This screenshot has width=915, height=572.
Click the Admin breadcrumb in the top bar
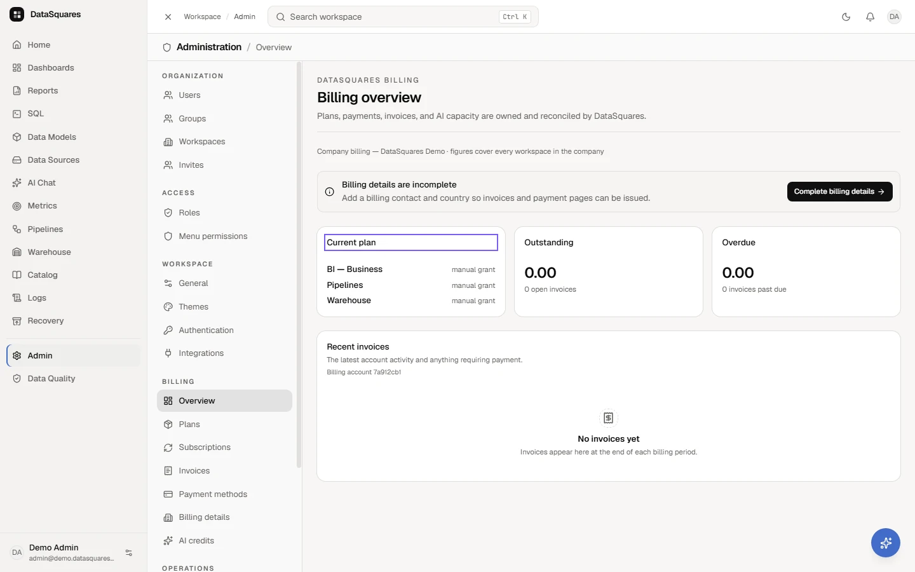pos(245,17)
